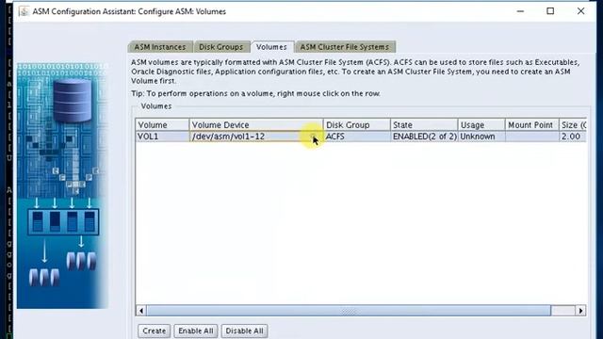Viewport: 603px width, 339px height.
Task: Click the Size column header
Action: pyautogui.click(x=573, y=125)
